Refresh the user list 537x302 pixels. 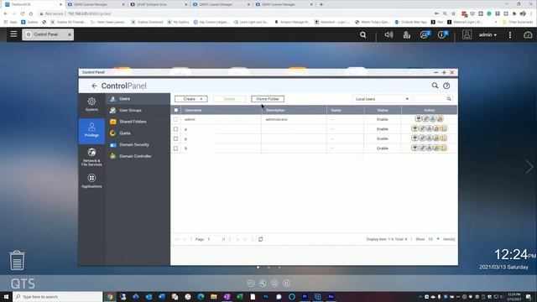[x=261, y=239]
